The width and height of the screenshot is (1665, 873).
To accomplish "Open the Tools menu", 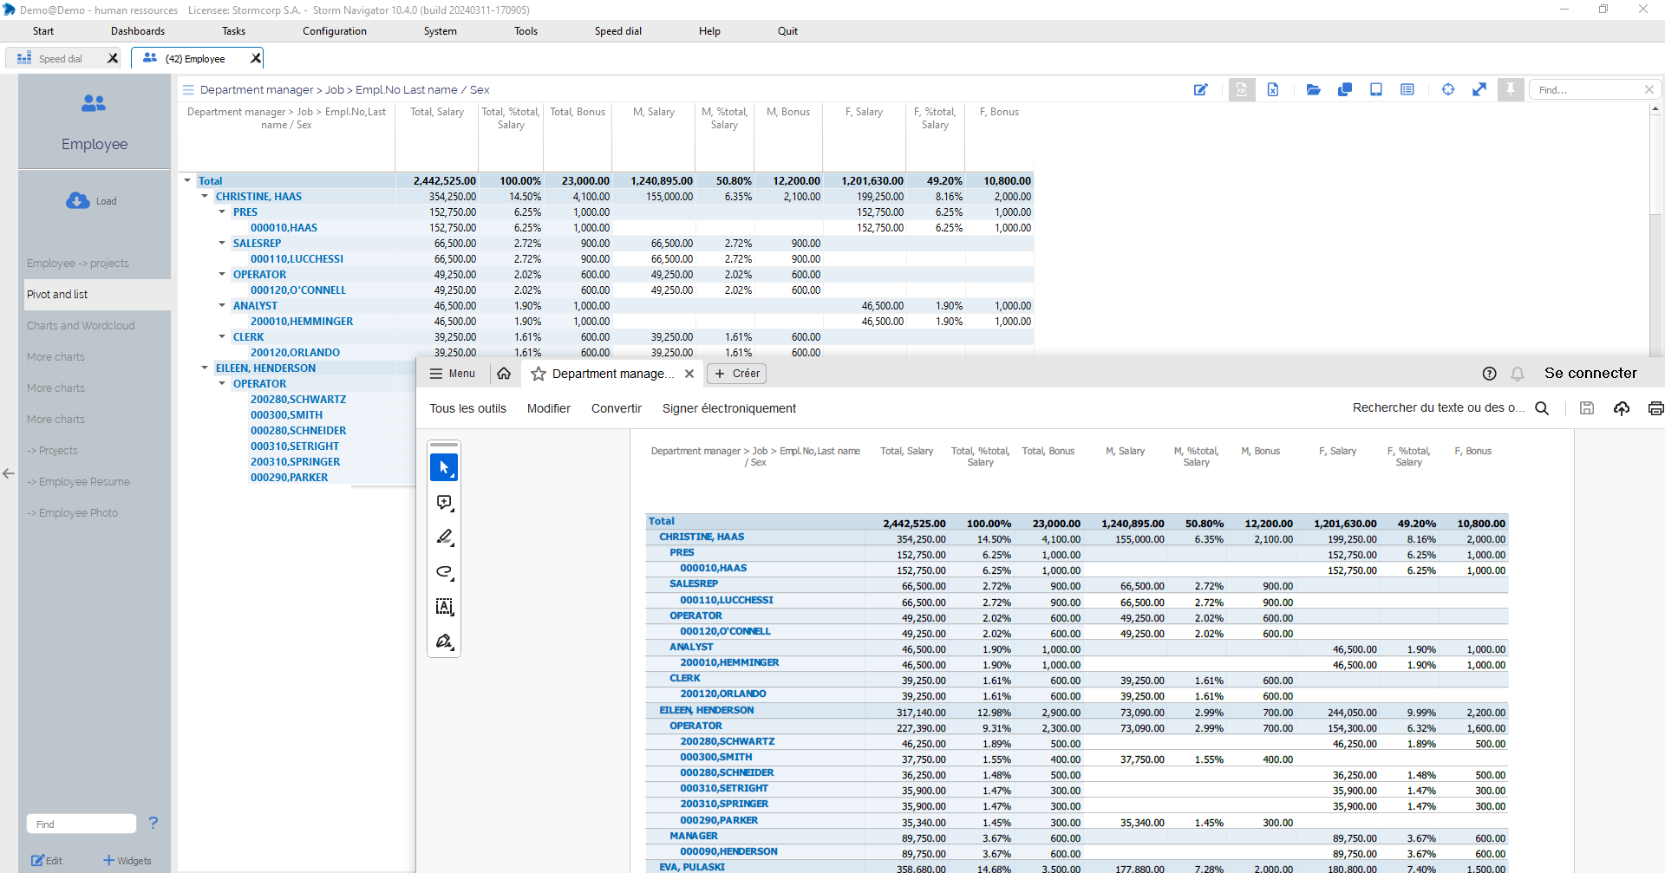I will 526,31.
